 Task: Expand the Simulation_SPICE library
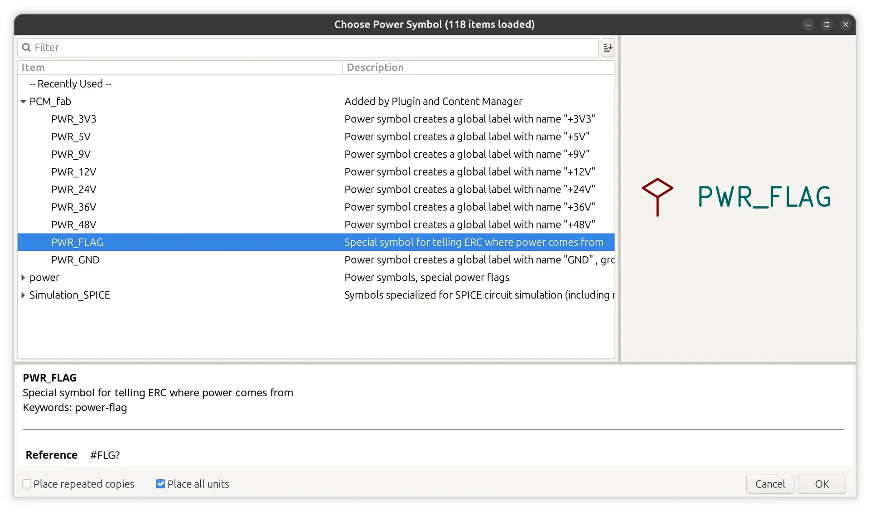click(23, 295)
